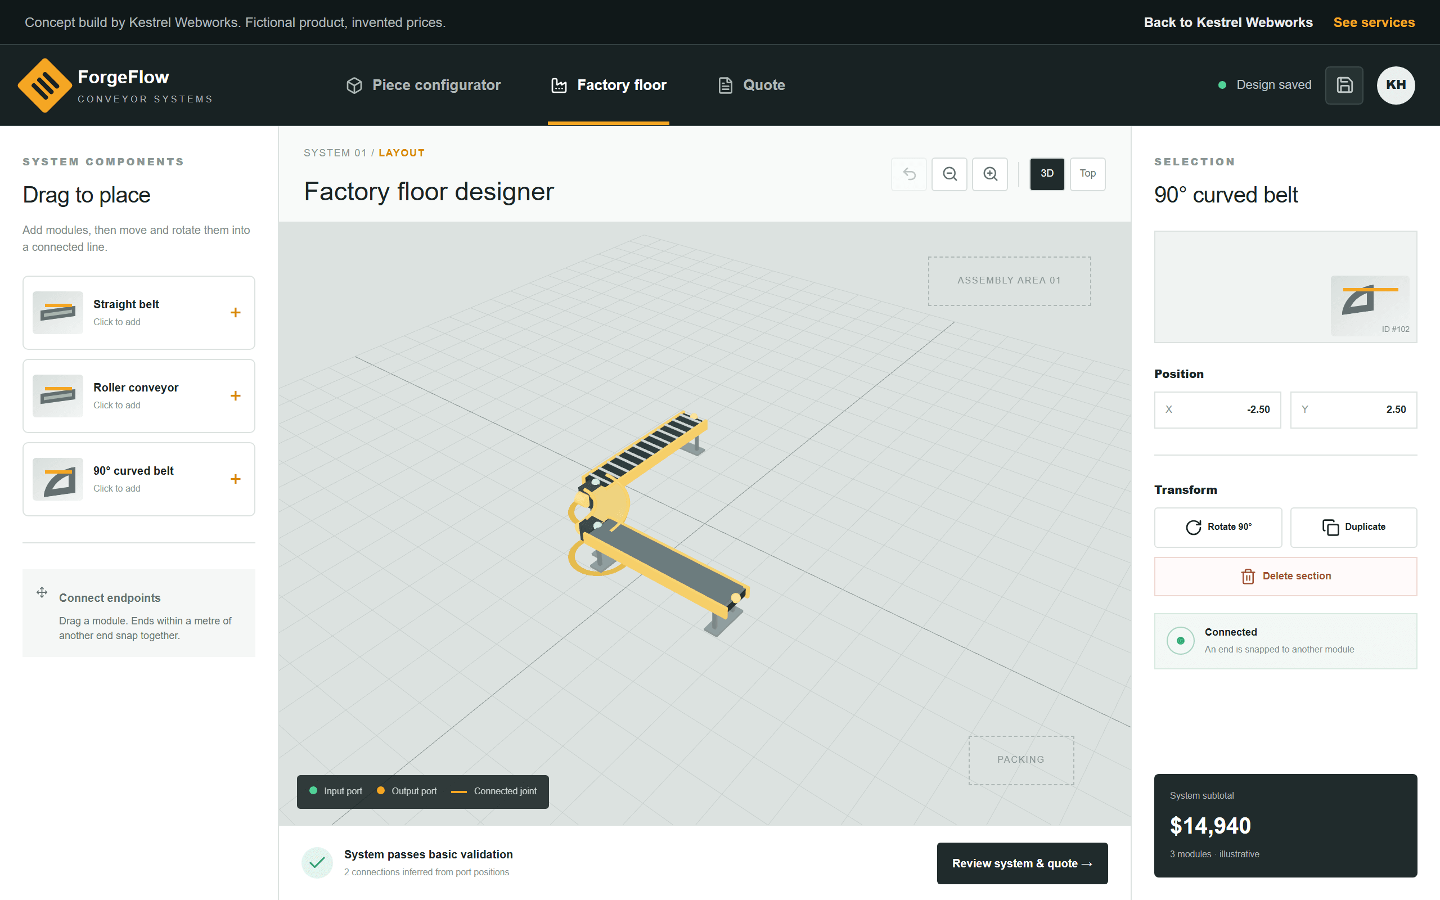1440x900 pixels.
Task: Click the Roller conveyor thumbnail icon
Action: point(58,396)
